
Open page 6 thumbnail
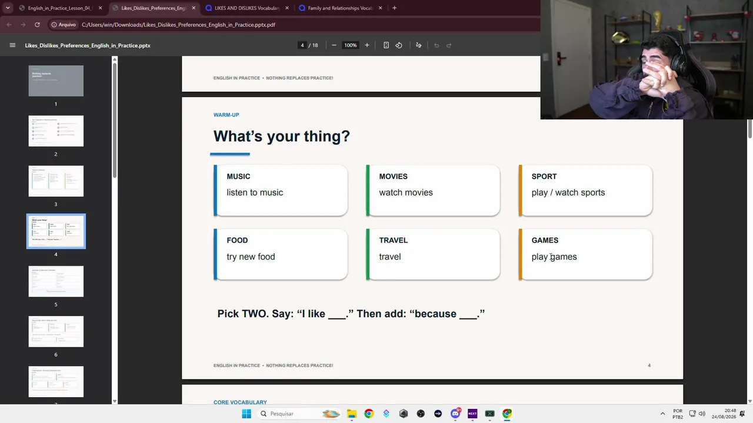coord(56,331)
